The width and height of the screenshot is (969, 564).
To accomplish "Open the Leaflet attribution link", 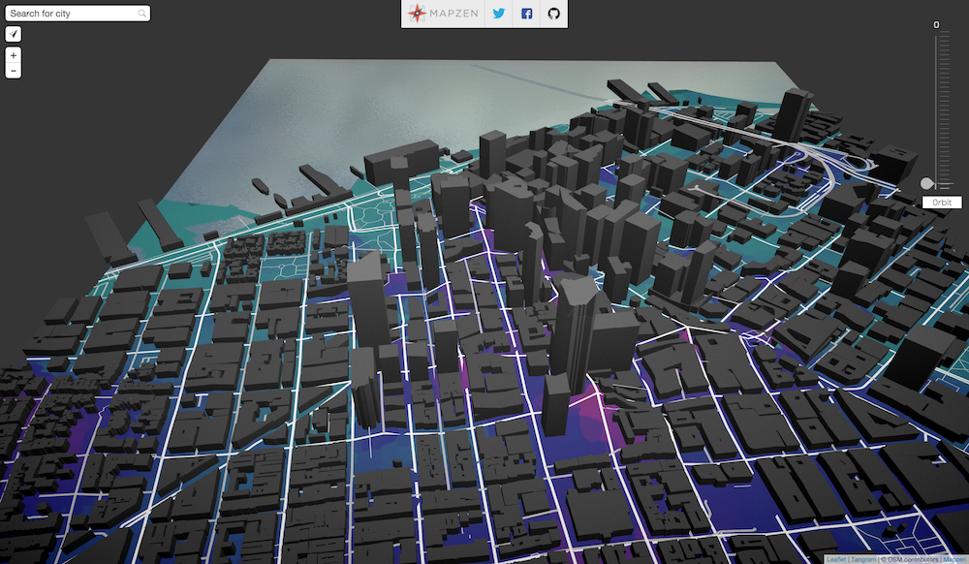I will coord(836,559).
